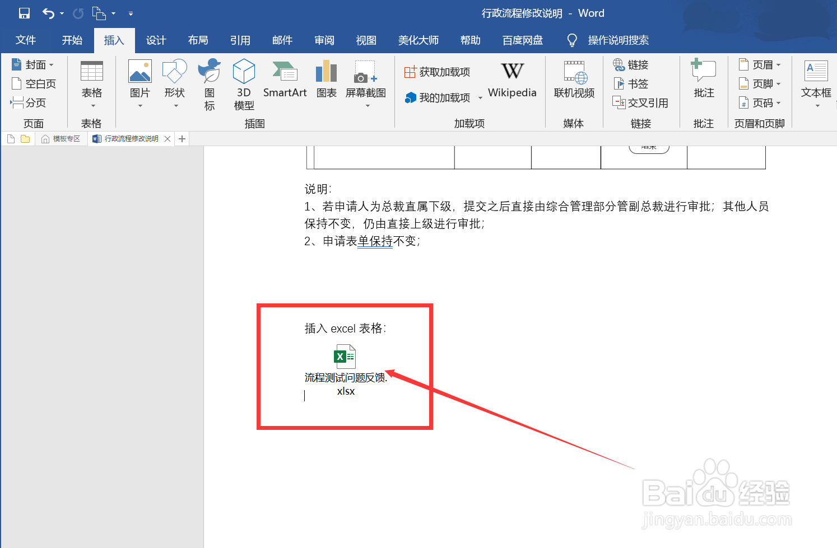Add a new tab with the plus button

(182, 139)
